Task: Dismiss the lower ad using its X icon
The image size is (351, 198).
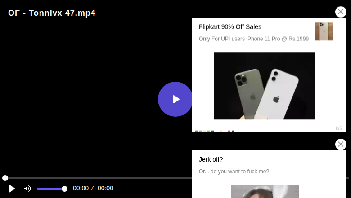Action: pos(341,144)
